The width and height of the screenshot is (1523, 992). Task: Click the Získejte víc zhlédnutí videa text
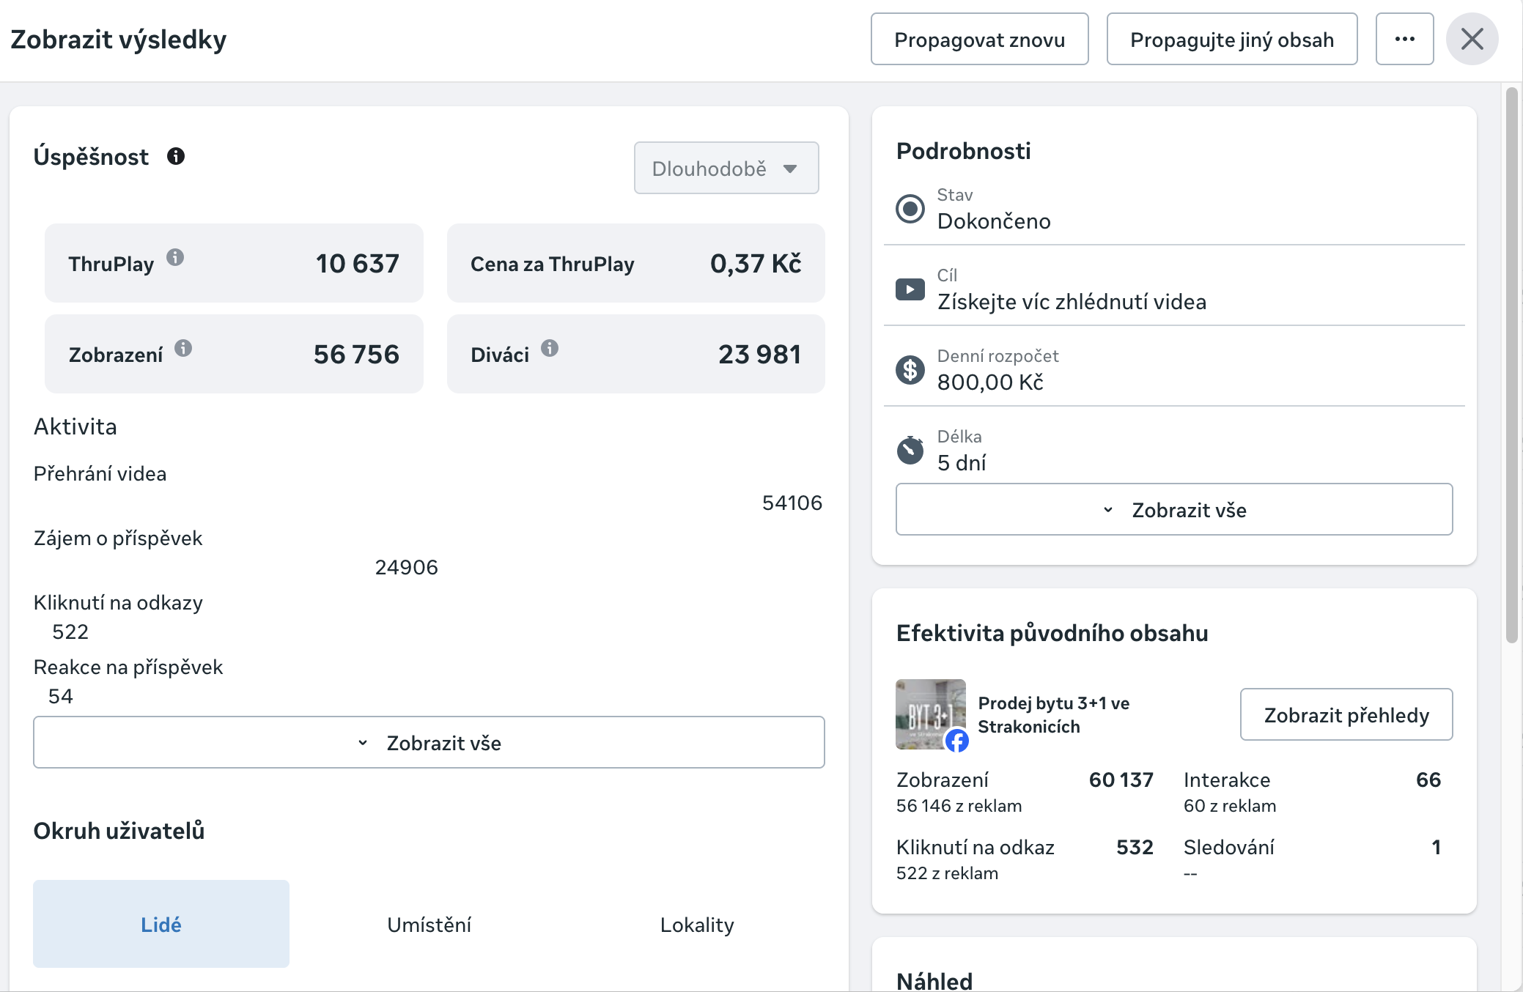[x=1072, y=301]
